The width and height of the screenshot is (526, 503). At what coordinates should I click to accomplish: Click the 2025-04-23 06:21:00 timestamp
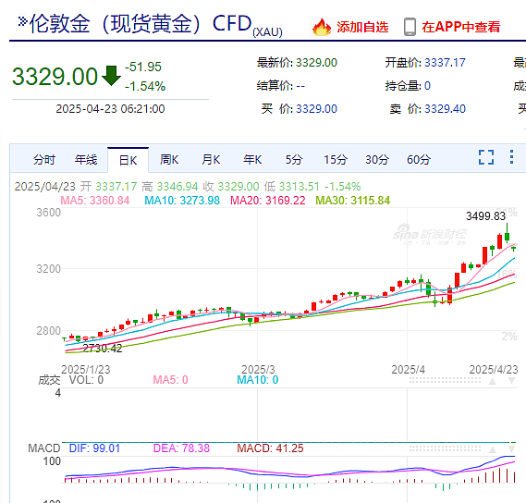tap(110, 109)
